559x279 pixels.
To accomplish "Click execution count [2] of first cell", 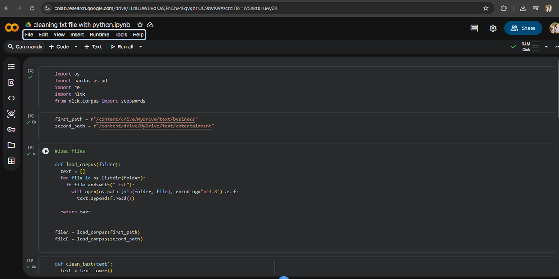I will 30,70.
